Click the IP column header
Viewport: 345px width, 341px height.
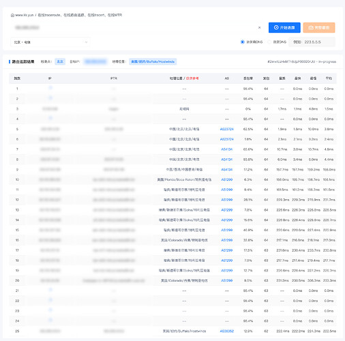tap(50, 78)
